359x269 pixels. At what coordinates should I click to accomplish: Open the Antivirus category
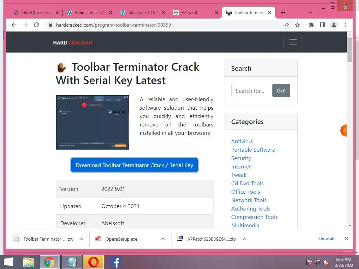242,142
